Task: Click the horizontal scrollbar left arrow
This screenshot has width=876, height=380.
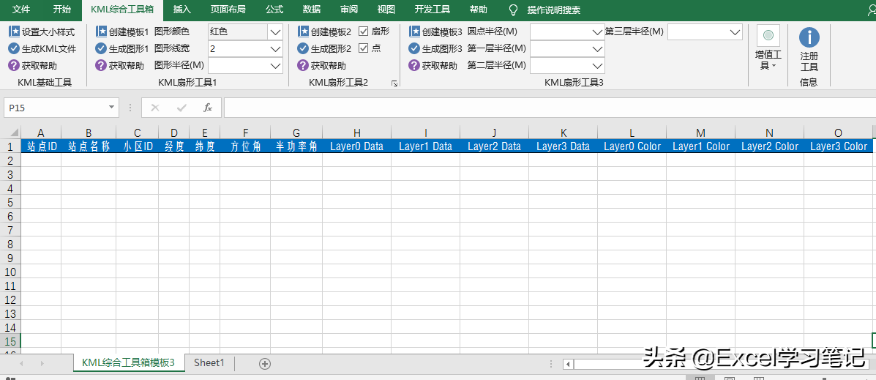Action: click(568, 365)
